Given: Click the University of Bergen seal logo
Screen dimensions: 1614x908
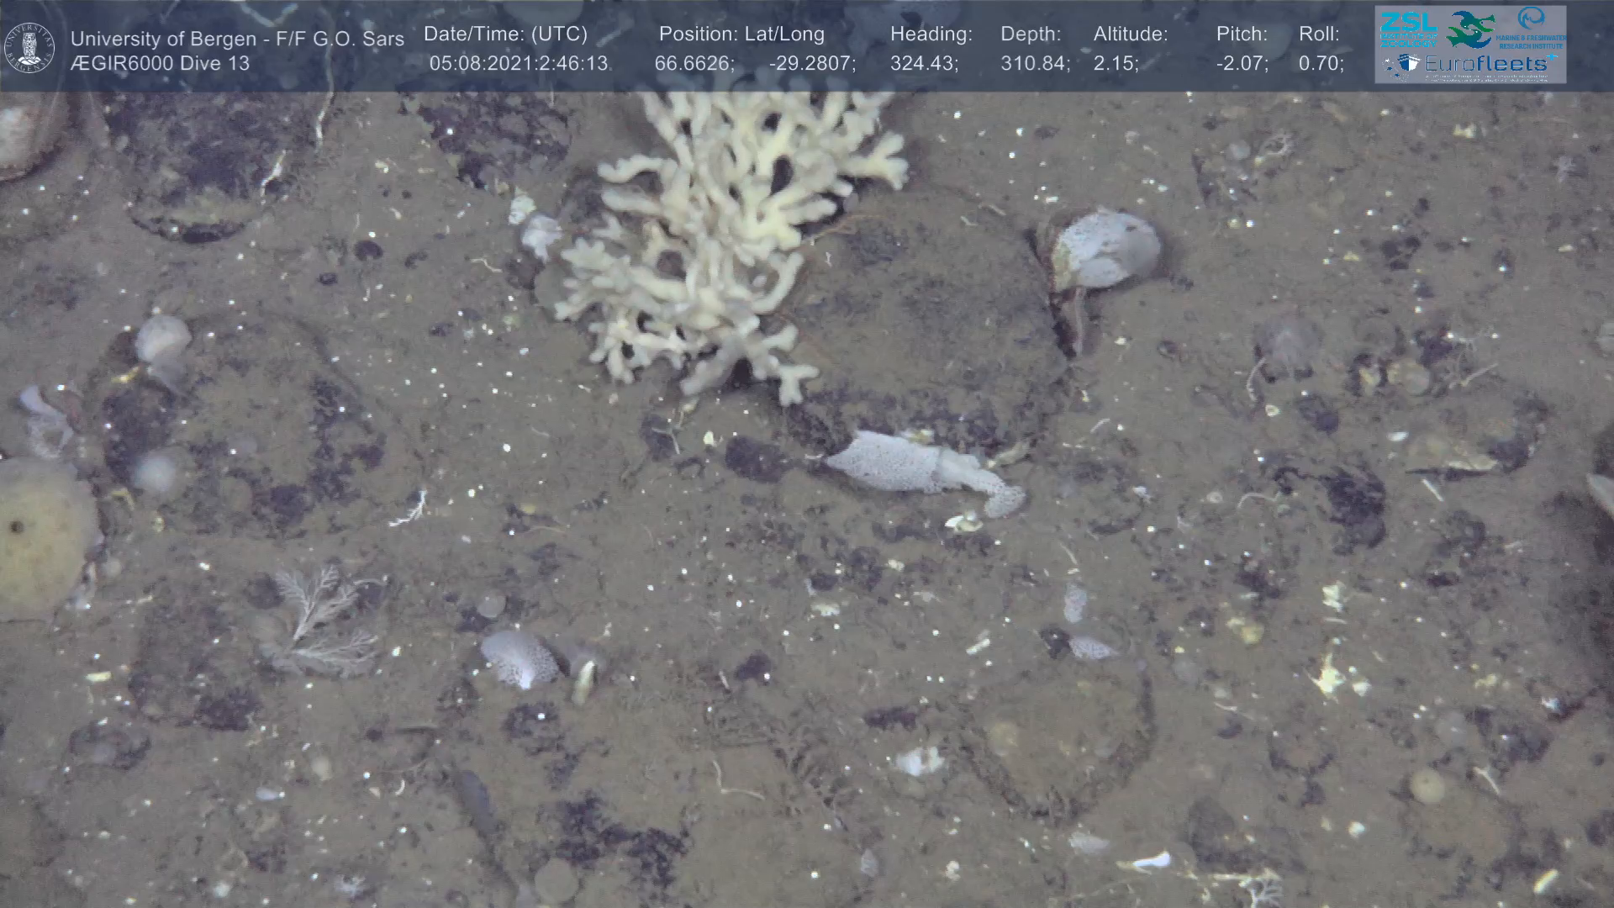Looking at the screenshot, I should pyautogui.click(x=29, y=48).
